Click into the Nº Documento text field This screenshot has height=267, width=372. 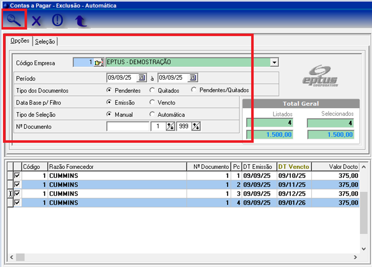click(x=128, y=127)
